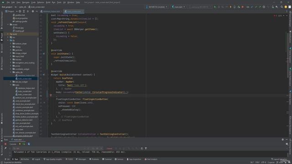Open the Logcat tool window

pos(36,159)
